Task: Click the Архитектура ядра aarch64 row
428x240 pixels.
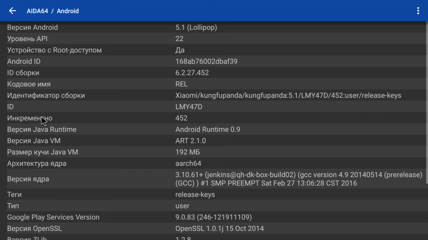Action: tap(214, 163)
